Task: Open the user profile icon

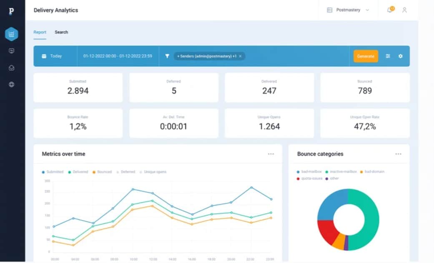Action: point(404,10)
